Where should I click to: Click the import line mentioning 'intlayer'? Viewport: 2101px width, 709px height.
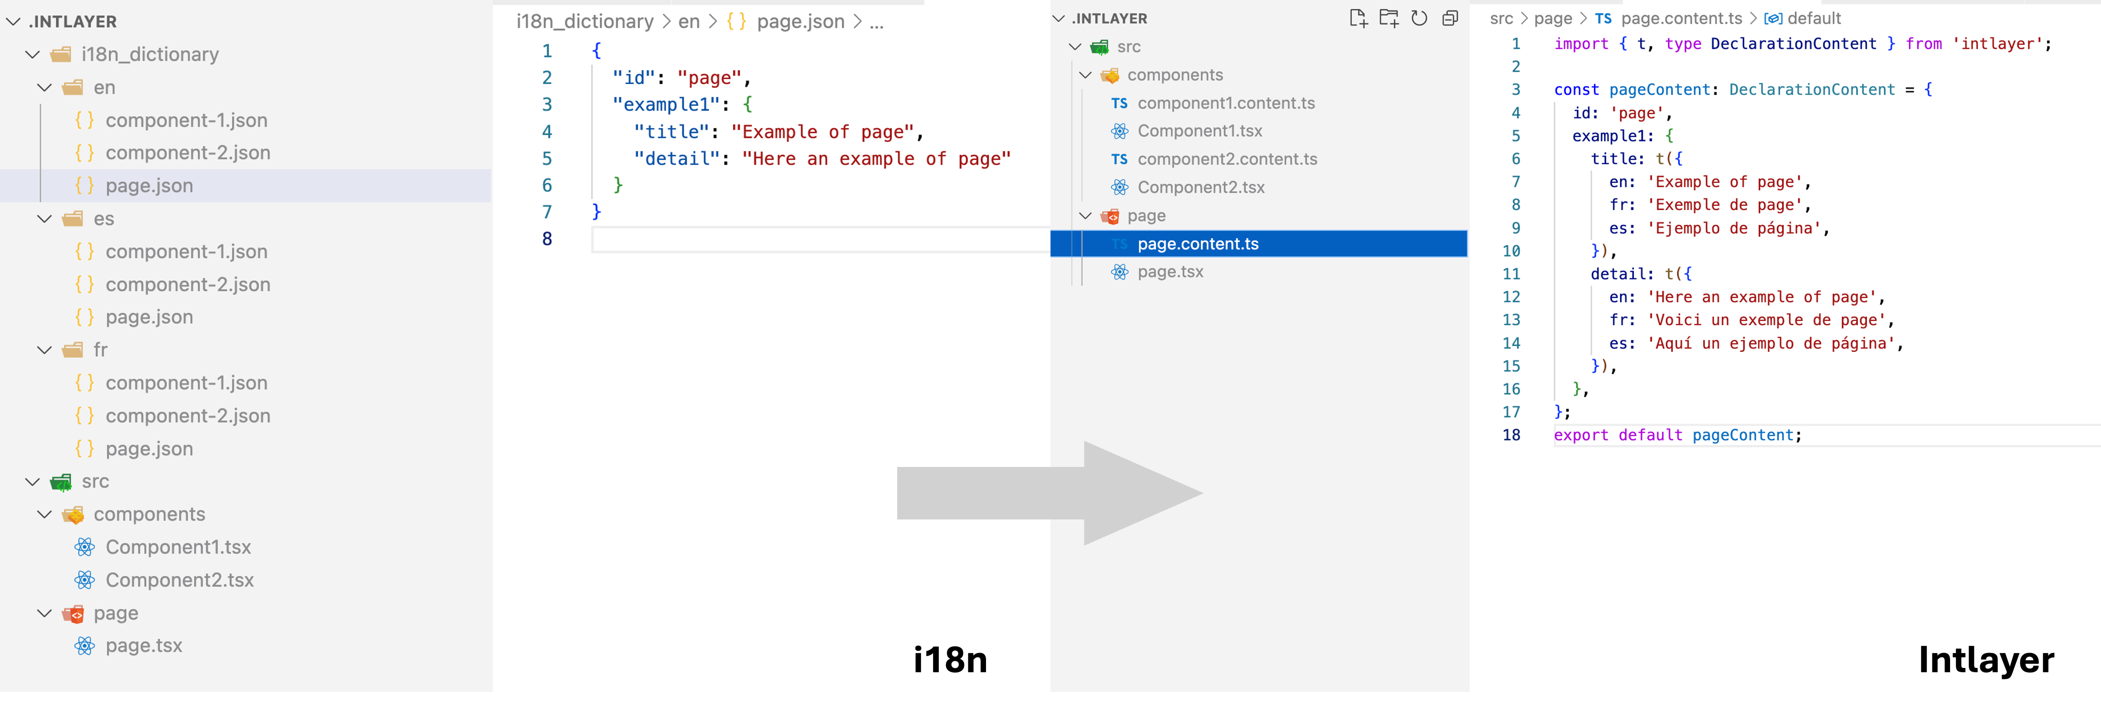point(1804,44)
